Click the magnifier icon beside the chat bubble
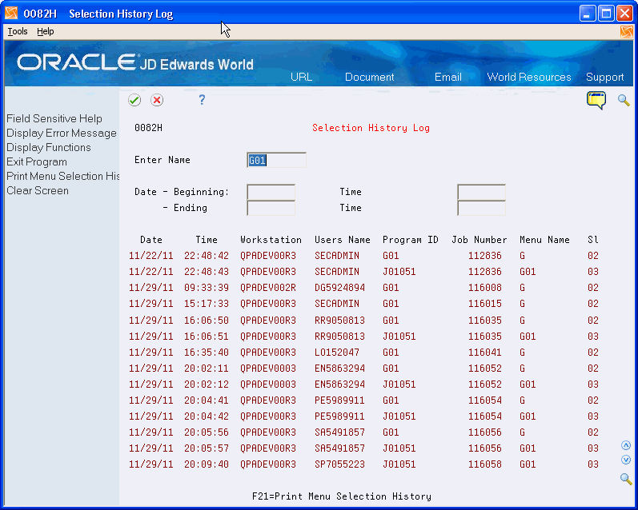The width and height of the screenshot is (638, 510). pyautogui.click(x=624, y=100)
